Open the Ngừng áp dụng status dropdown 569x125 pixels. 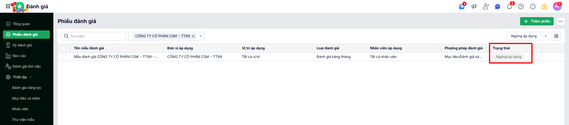tap(528, 36)
